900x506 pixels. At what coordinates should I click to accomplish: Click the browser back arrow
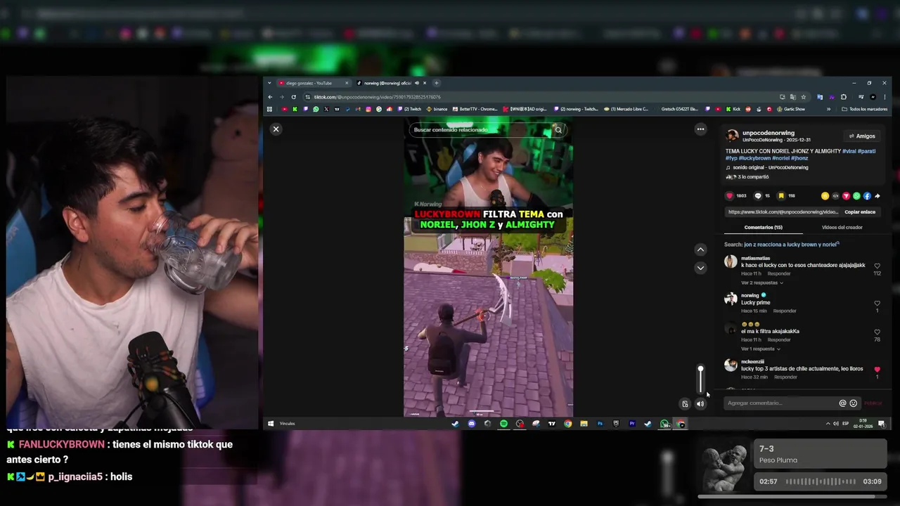click(x=270, y=97)
